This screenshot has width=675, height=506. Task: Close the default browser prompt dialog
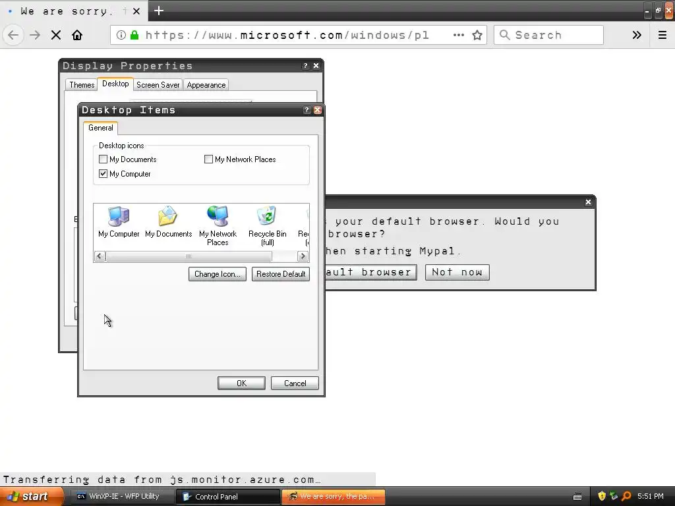[589, 202]
